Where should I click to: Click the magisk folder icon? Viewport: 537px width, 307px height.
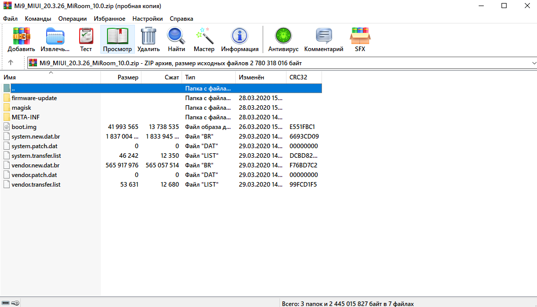[x=7, y=108]
